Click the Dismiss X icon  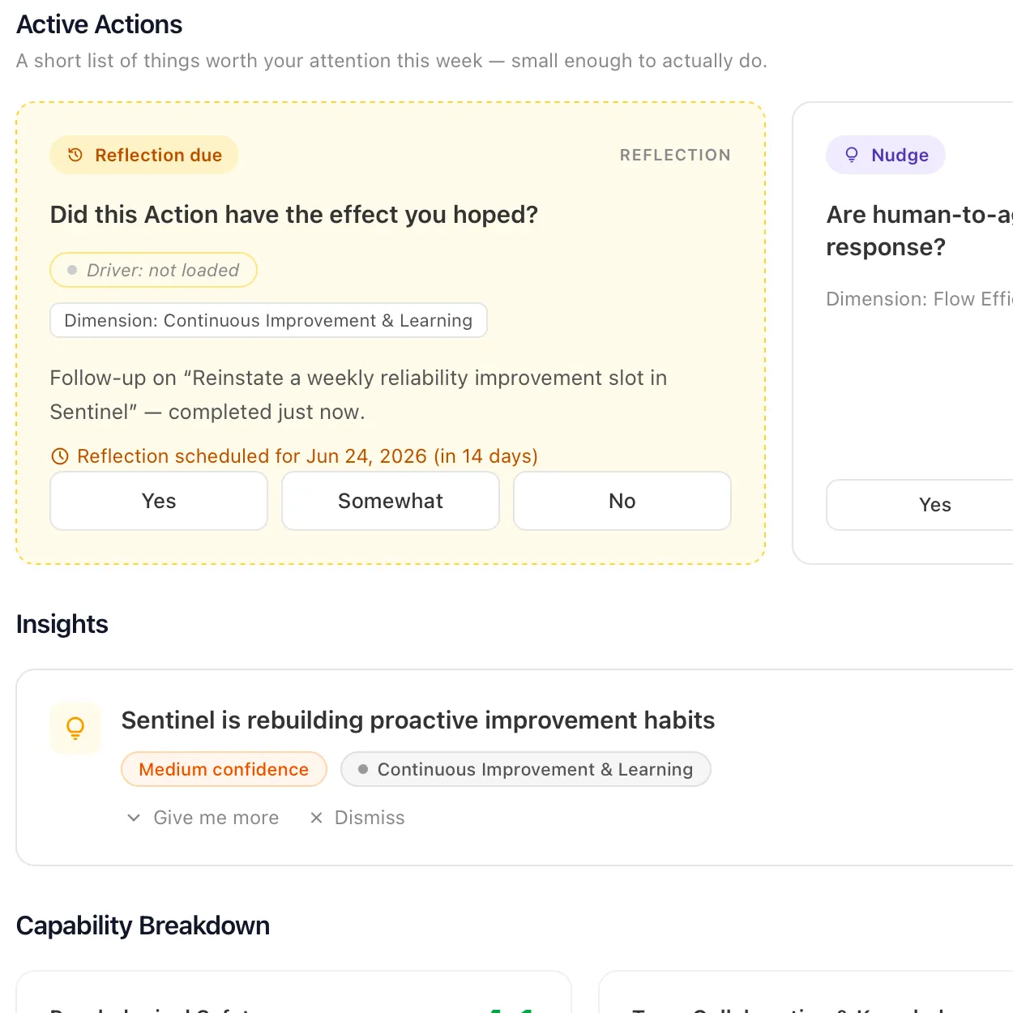317,818
